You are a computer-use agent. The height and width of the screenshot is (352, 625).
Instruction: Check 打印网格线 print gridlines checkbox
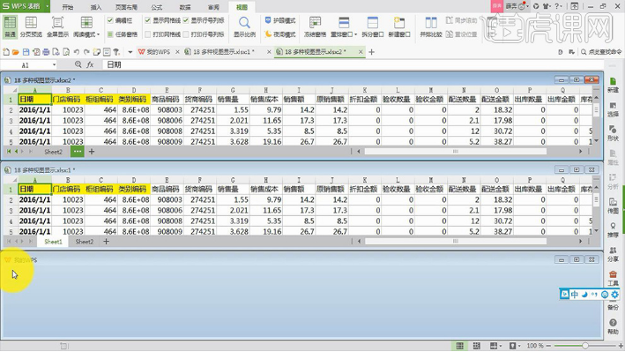pyautogui.click(x=147, y=34)
